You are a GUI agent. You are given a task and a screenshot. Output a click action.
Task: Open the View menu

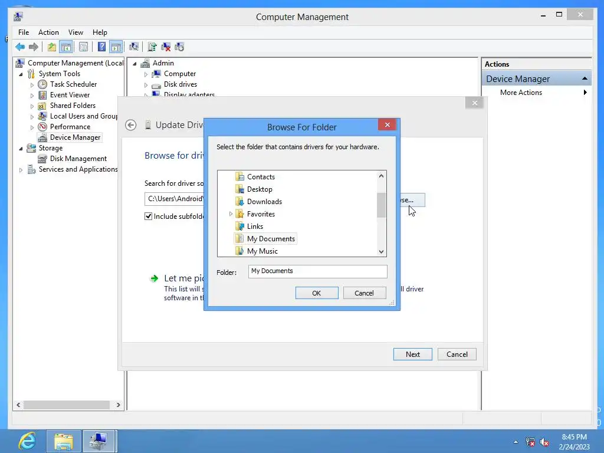[76, 32]
